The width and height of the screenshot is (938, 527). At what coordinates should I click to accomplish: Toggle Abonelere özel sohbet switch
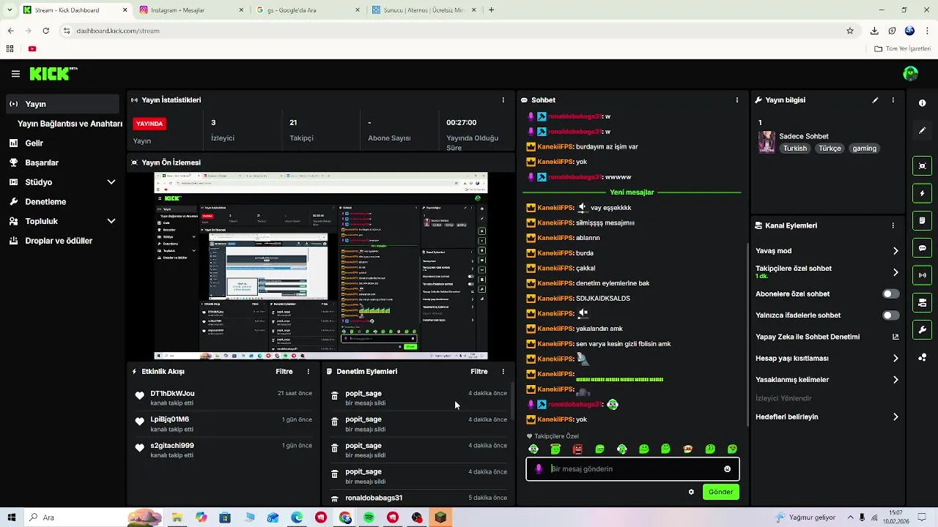[890, 294]
